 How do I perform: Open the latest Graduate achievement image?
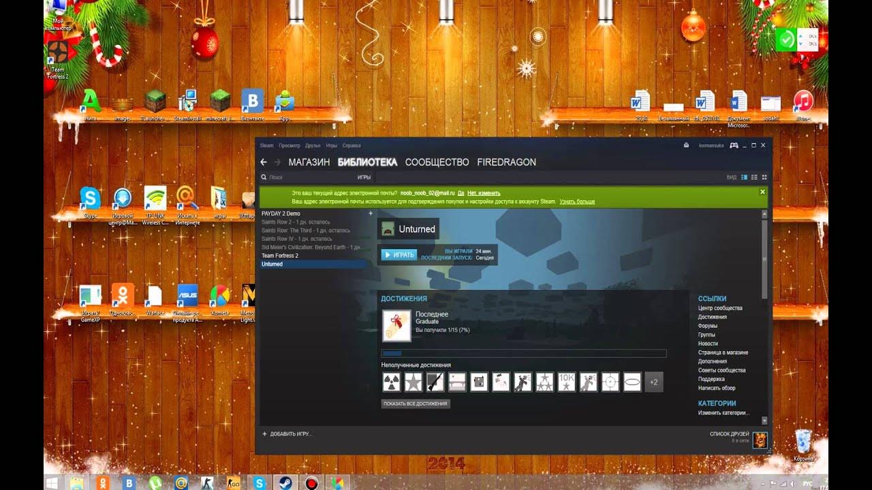coord(395,325)
